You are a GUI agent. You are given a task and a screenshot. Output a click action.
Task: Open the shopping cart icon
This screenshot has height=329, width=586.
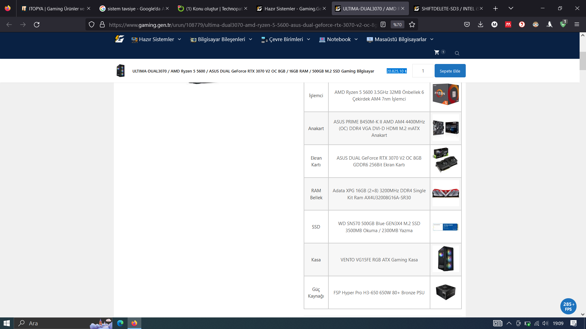coord(437,52)
